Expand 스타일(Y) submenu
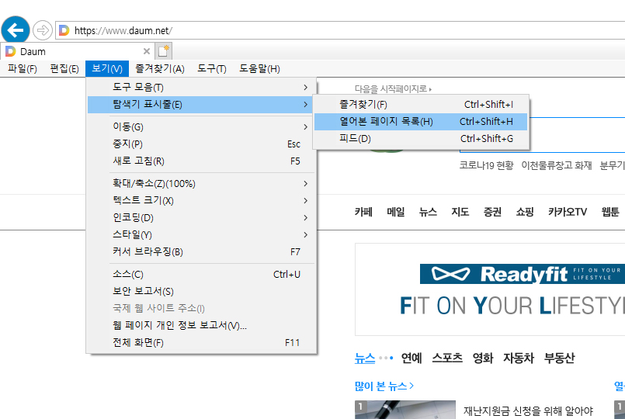This screenshot has height=419, width=625. (x=201, y=235)
